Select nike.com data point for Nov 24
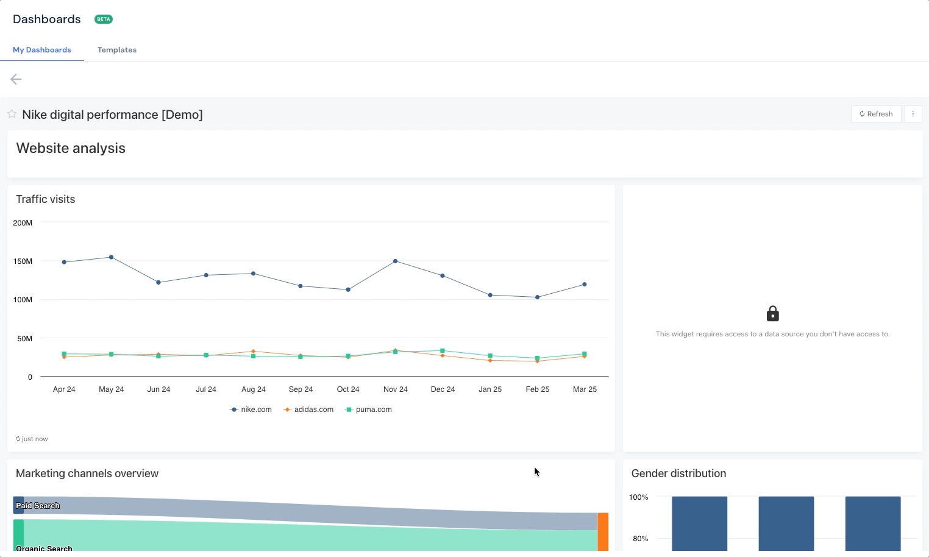The height and width of the screenshot is (557, 929). pos(396,261)
